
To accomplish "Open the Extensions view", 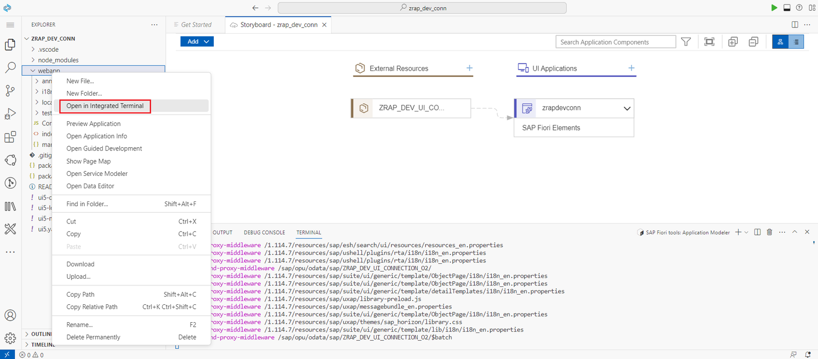I will point(10,137).
